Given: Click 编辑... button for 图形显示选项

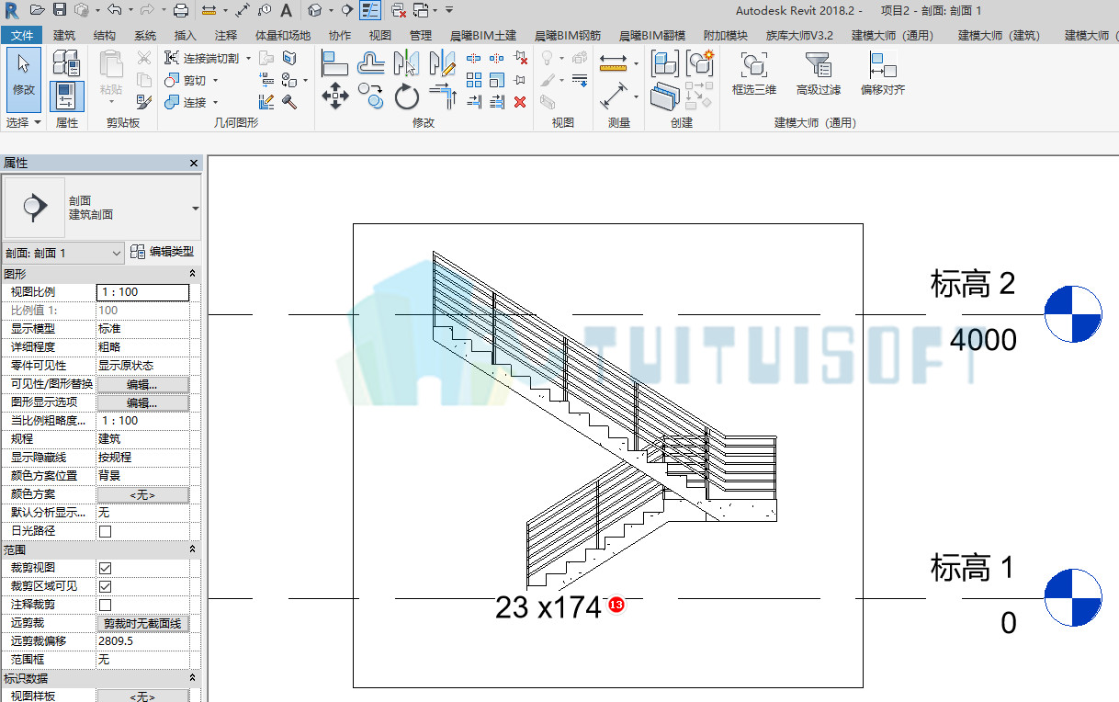Looking at the screenshot, I should click(x=142, y=402).
